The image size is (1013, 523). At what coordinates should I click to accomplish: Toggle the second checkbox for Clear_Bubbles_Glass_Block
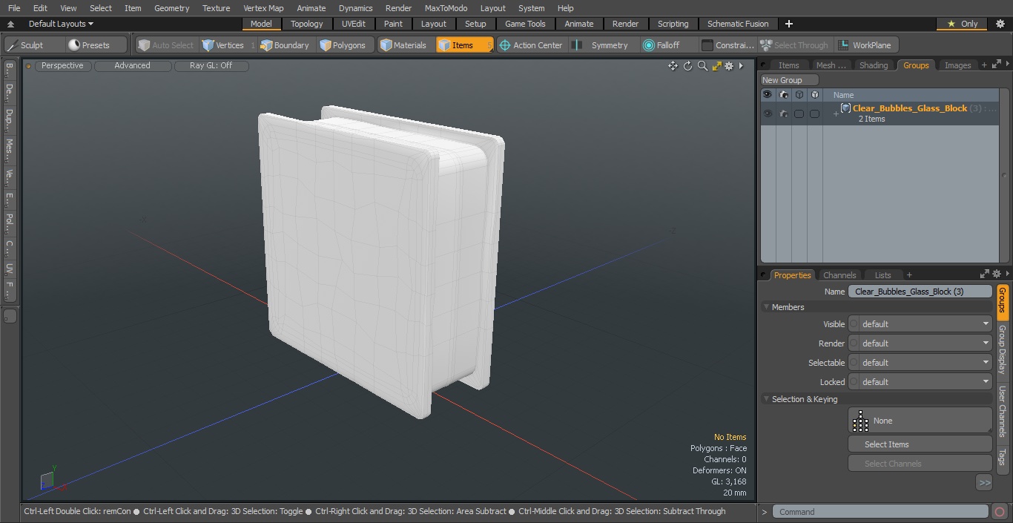[814, 114]
